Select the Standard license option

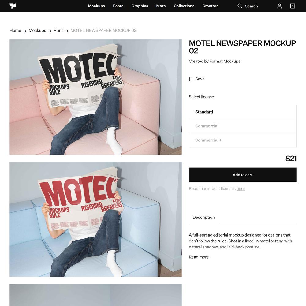(x=243, y=112)
